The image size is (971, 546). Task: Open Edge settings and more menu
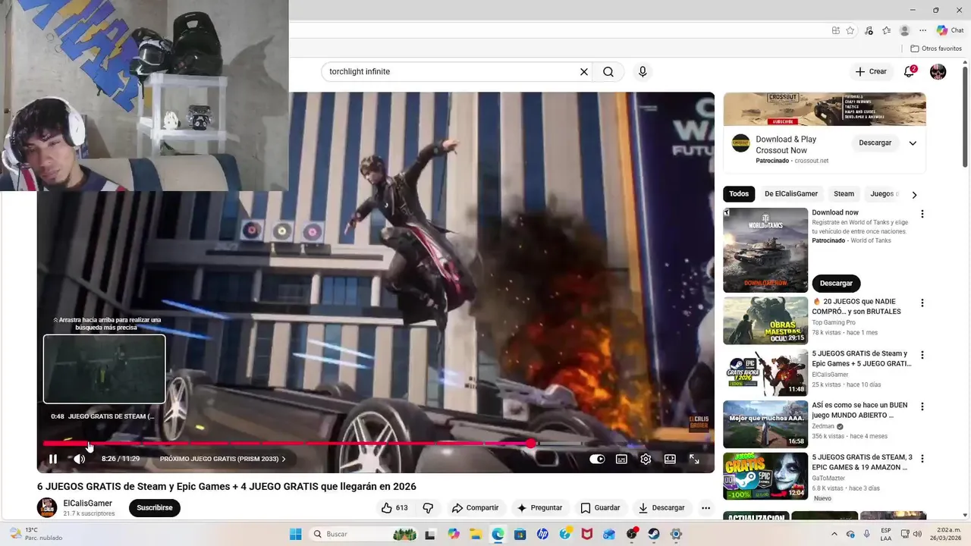[x=923, y=30]
